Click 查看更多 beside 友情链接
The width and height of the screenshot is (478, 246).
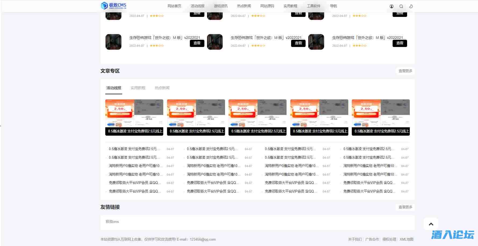405,207
